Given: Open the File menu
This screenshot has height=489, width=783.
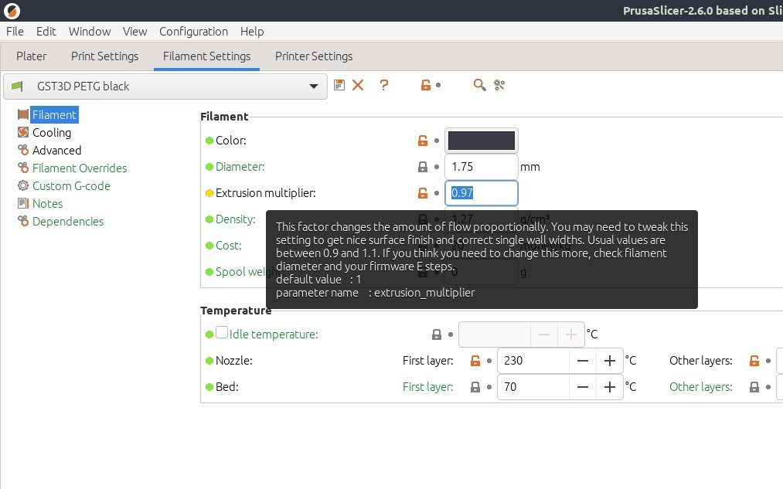Looking at the screenshot, I should [15, 32].
